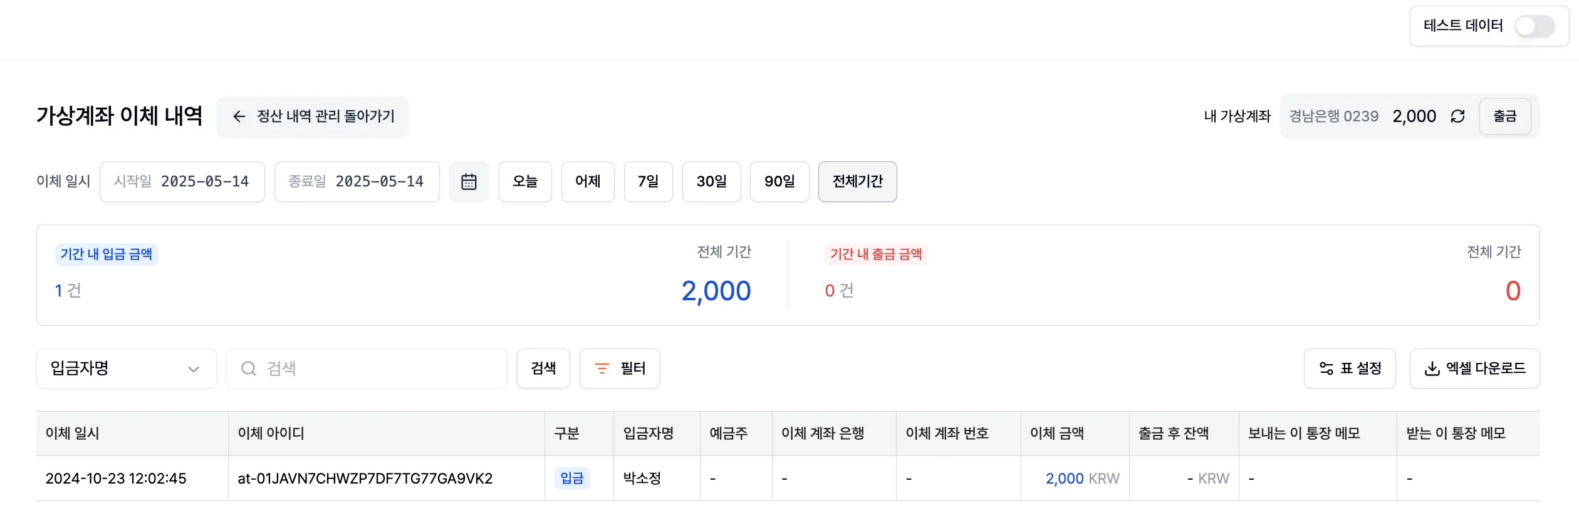The height and width of the screenshot is (528, 1579).
Task: Click the 검색 search button
Action: (x=543, y=368)
